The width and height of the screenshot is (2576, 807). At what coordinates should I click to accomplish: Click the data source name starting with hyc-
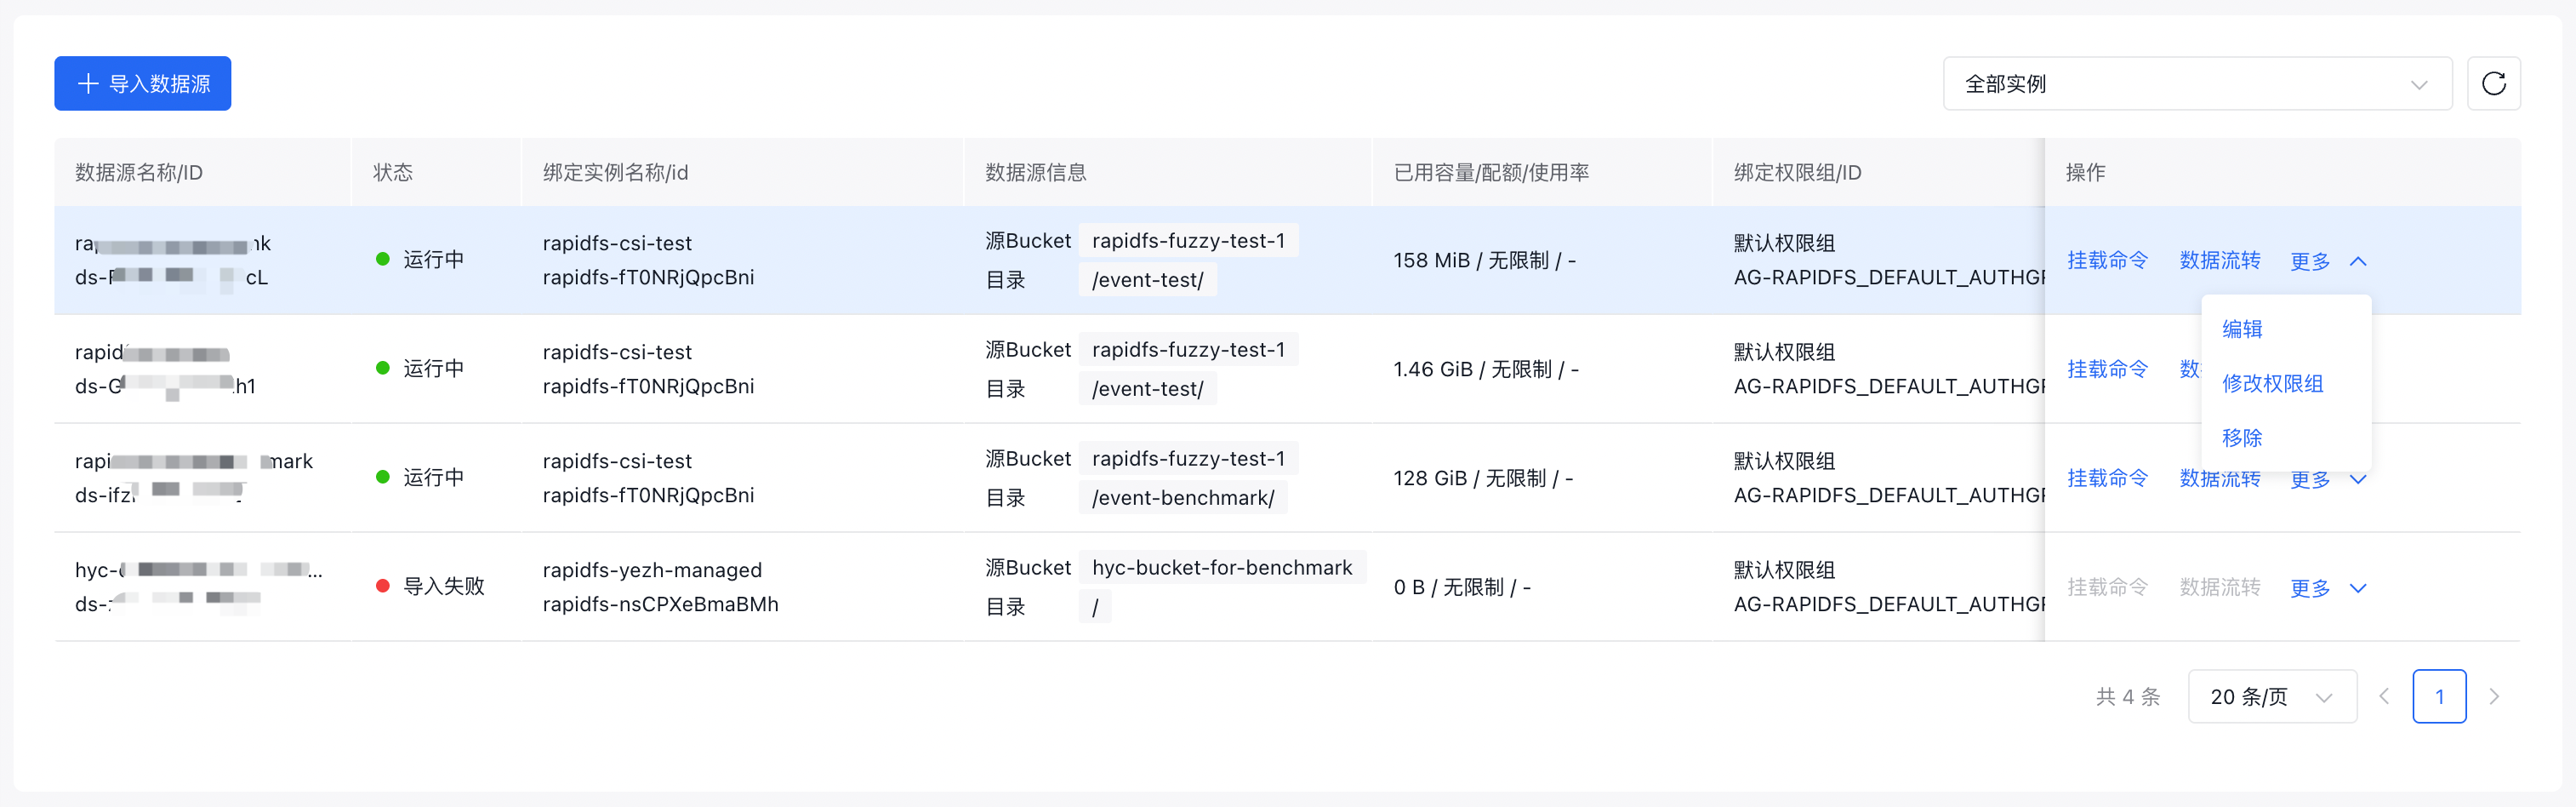click(198, 569)
